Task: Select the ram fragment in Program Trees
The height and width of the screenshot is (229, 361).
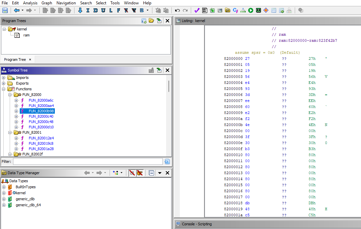Action: pos(26,35)
